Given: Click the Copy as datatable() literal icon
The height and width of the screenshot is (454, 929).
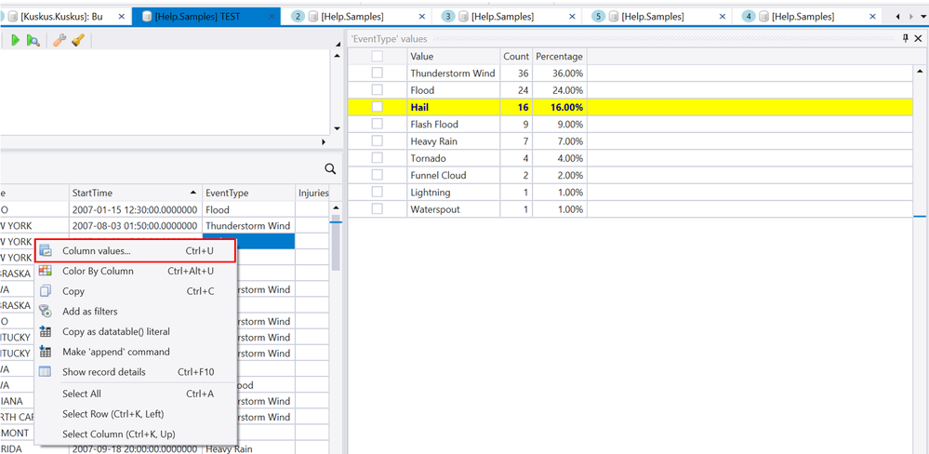Looking at the screenshot, I should [45, 331].
